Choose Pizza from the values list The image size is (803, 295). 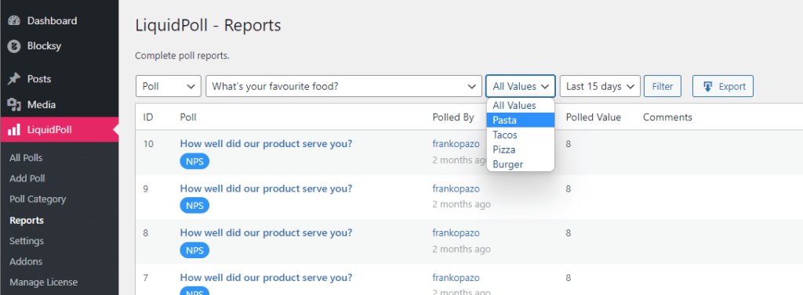(521, 149)
